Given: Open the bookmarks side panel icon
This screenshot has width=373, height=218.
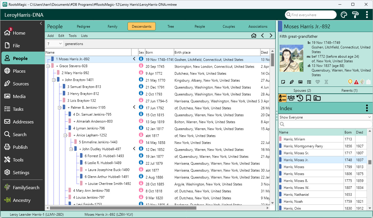Looking at the screenshot, I should [308, 98].
